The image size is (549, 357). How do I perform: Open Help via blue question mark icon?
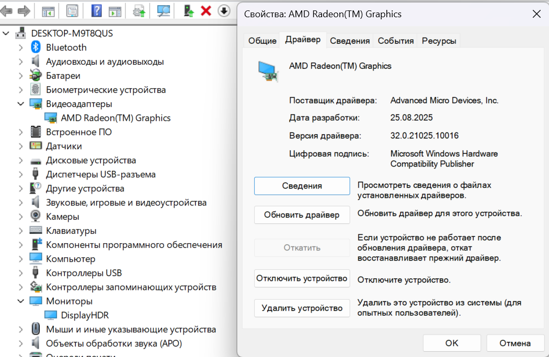pos(96,11)
